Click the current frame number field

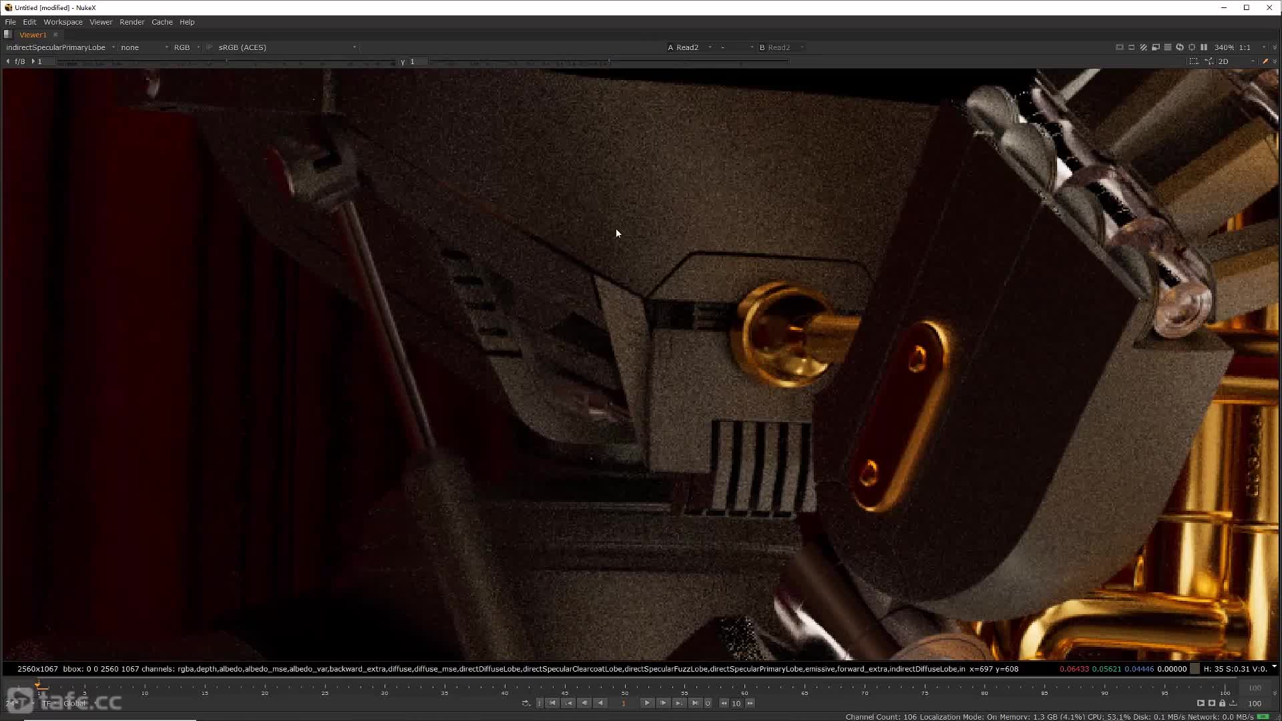624,703
